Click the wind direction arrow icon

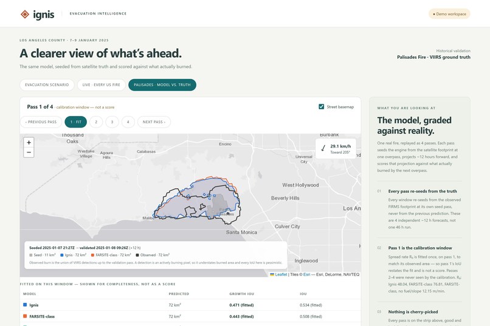pyautogui.click(x=323, y=148)
